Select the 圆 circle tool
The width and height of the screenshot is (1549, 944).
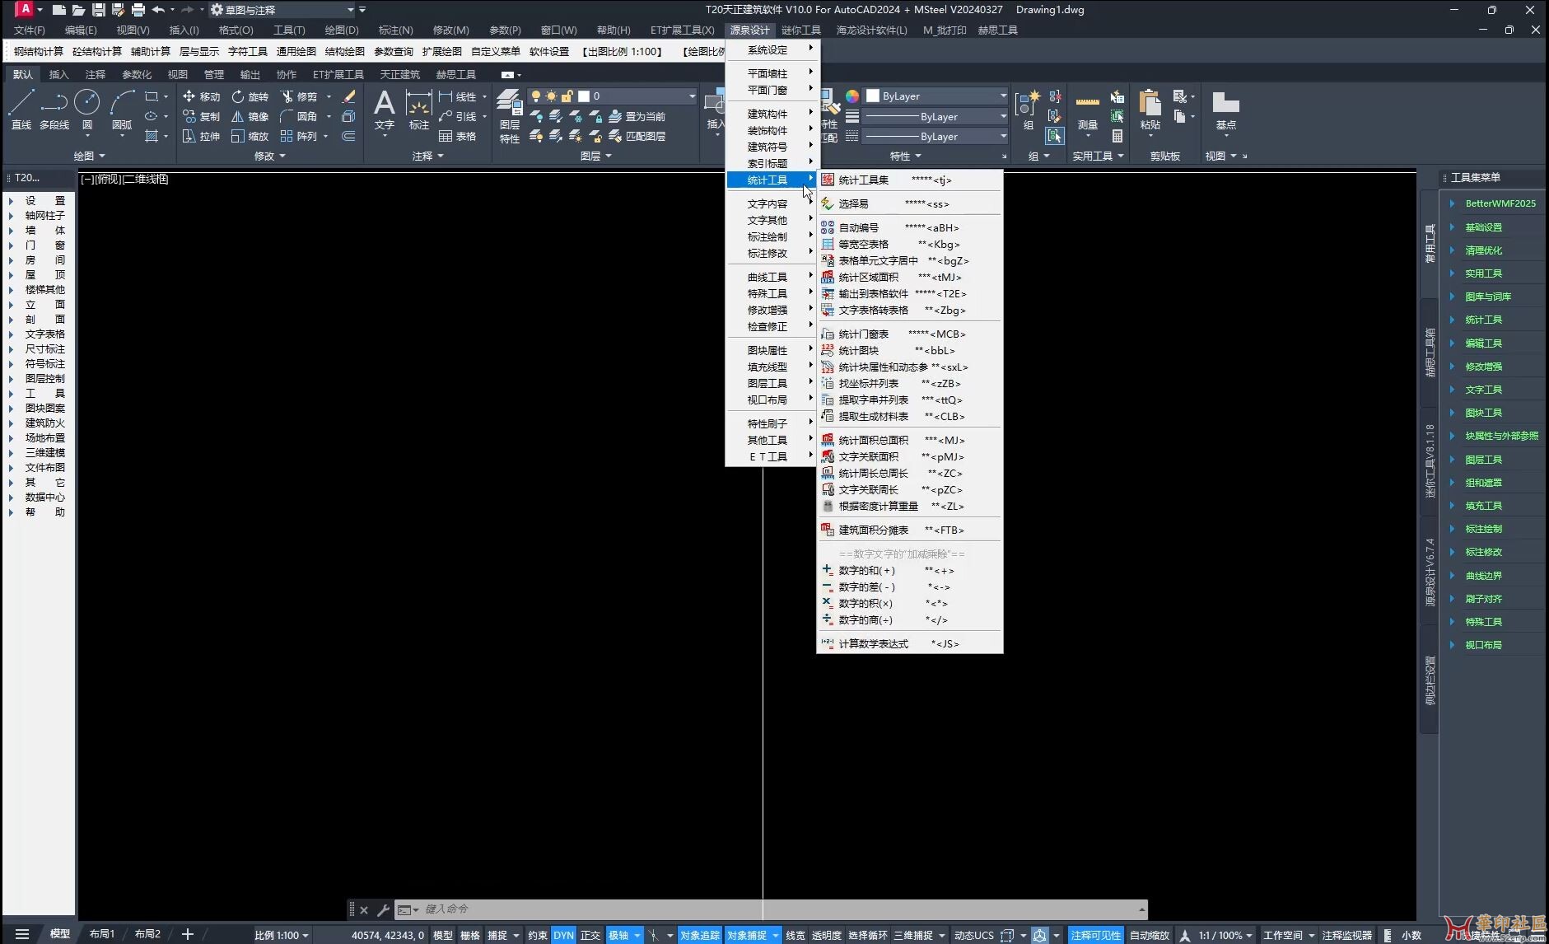point(86,110)
